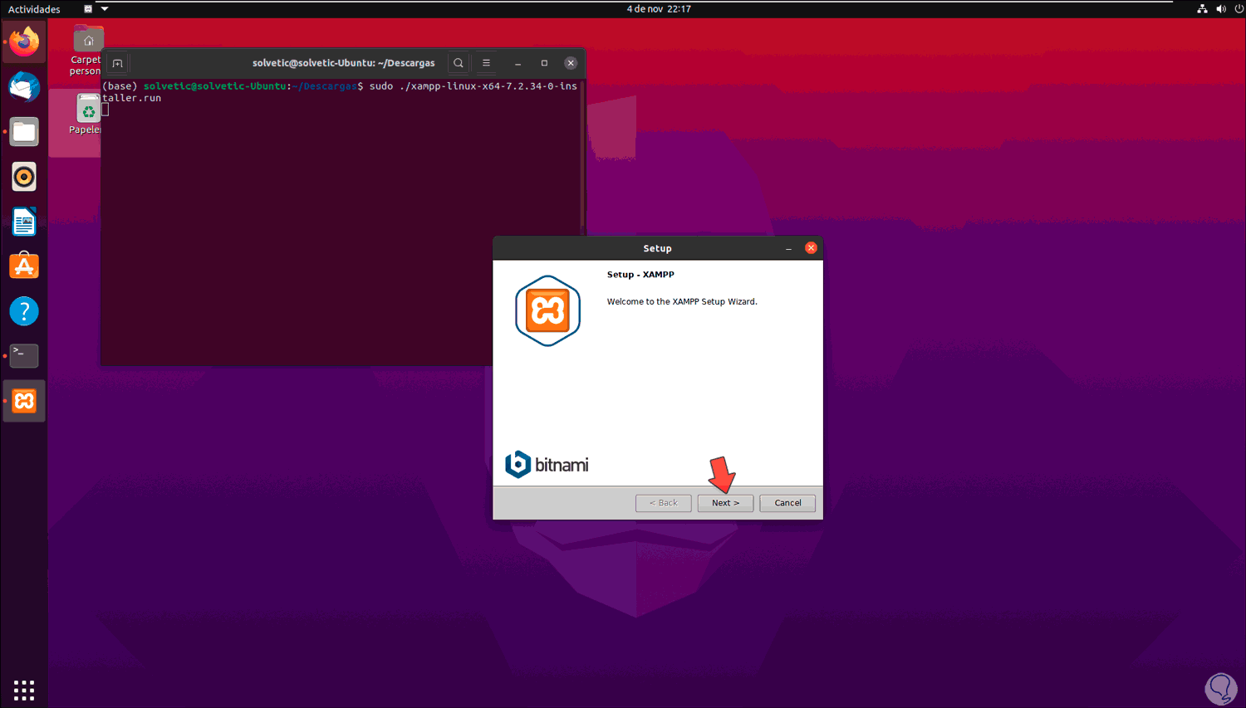1246x708 pixels.
Task: Open a new tab in the terminal
Action: (x=117, y=63)
